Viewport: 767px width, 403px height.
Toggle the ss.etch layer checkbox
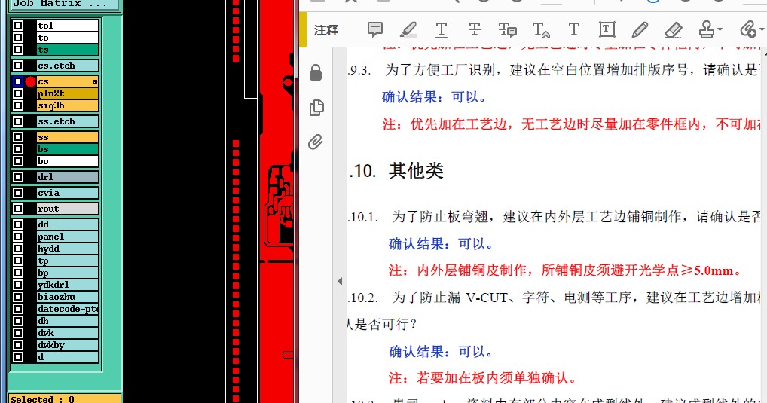18,121
